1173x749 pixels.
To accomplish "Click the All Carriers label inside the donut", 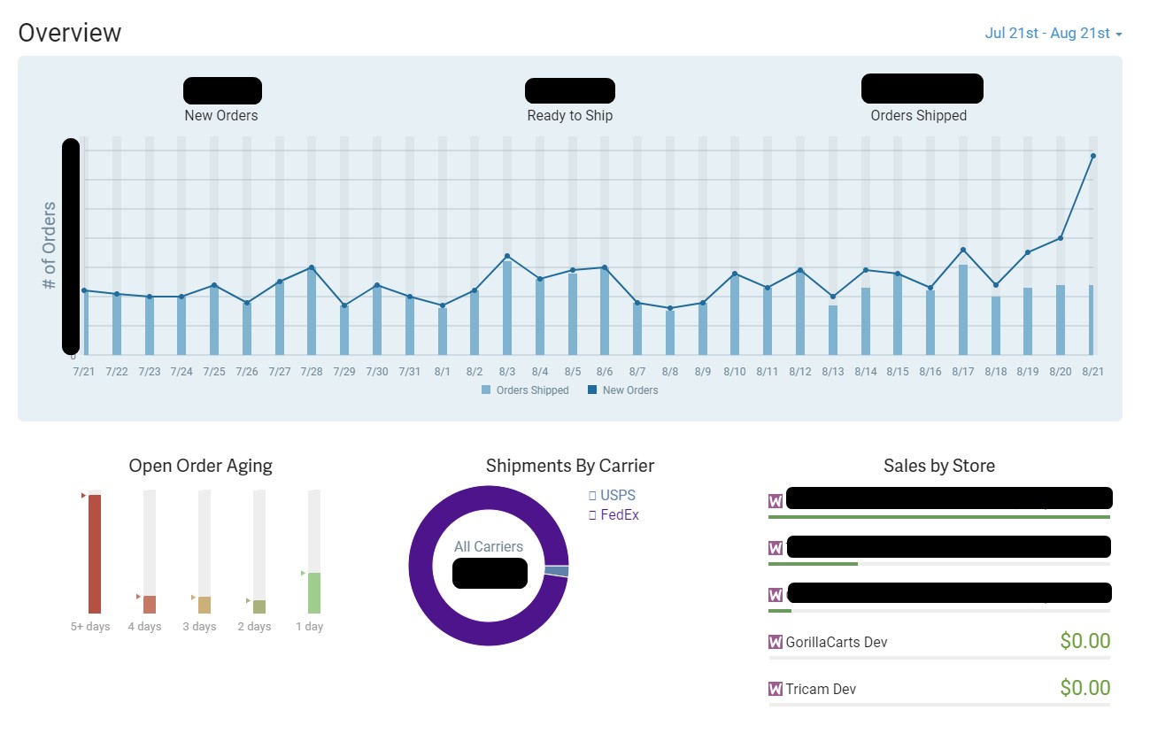I will tap(489, 546).
